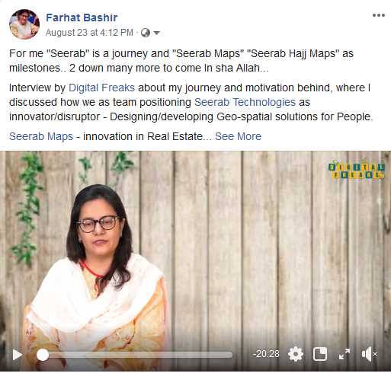This screenshot has width=391, height=373.
Task: Click the video scrubber handle
Action: point(43,355)
